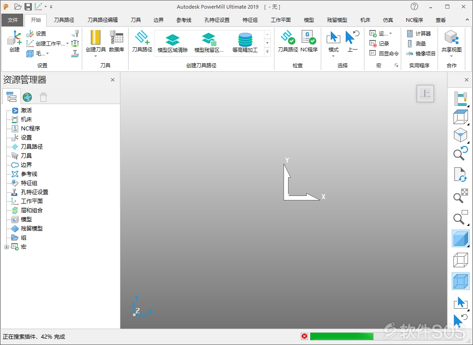Image resolution: width=473 pixels, height=345 pixels.
Task: Click the zoom box magnifier icon
Action: pyautogui.click(x=461, y=217)
